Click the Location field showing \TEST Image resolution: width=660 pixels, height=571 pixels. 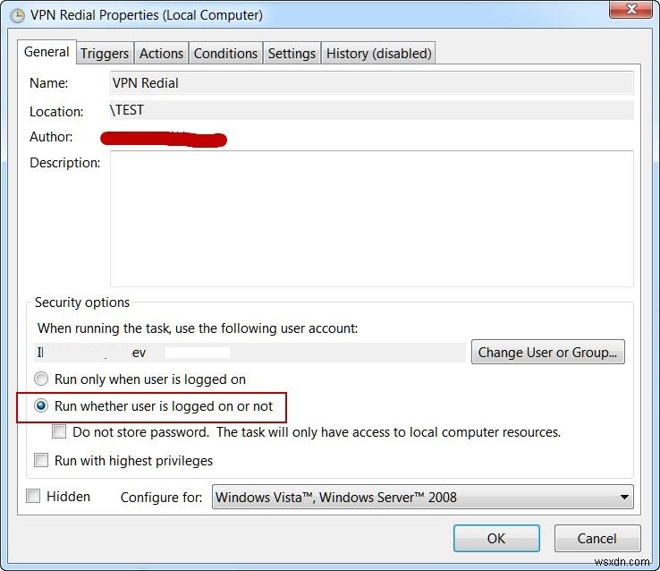[372, 110]
